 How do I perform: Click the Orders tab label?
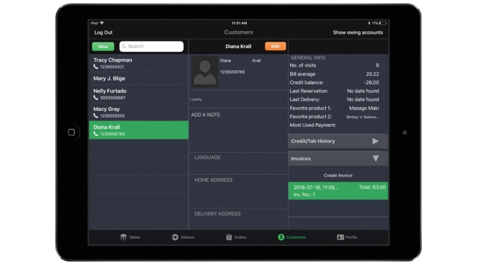(240, 238)
